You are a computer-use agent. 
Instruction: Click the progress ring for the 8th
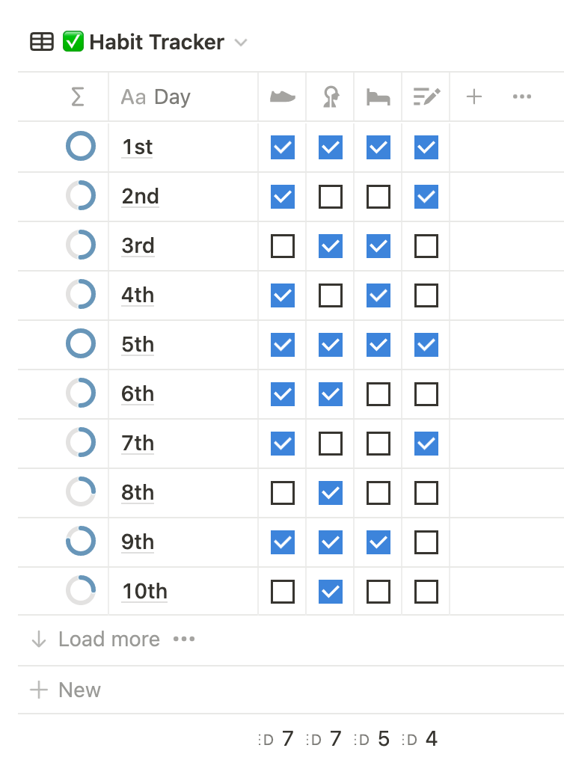(81, 493)
